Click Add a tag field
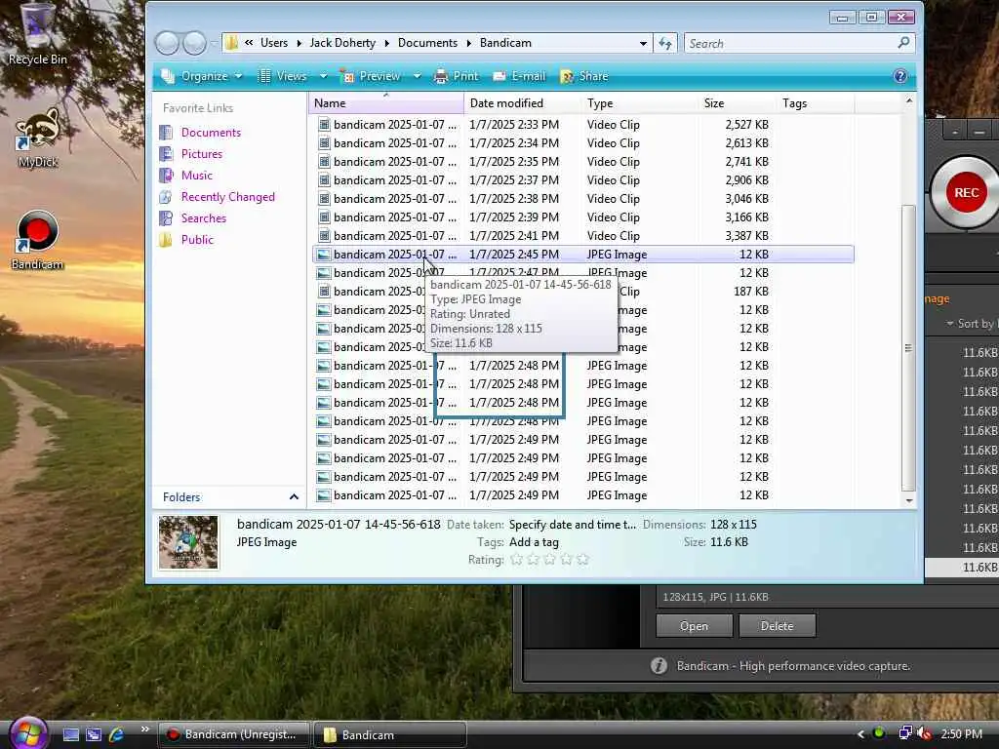Viewport: 999px width, 749px height. pyautogui.click(x=534, y=542)
